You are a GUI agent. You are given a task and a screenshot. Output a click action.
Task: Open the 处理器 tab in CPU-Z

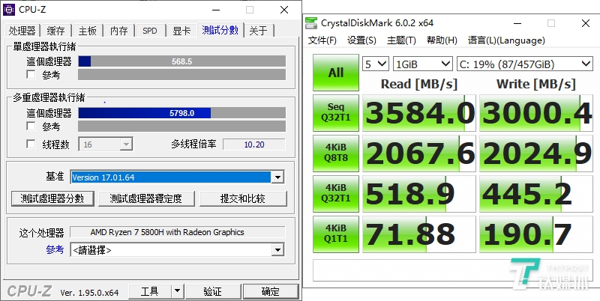22,31
